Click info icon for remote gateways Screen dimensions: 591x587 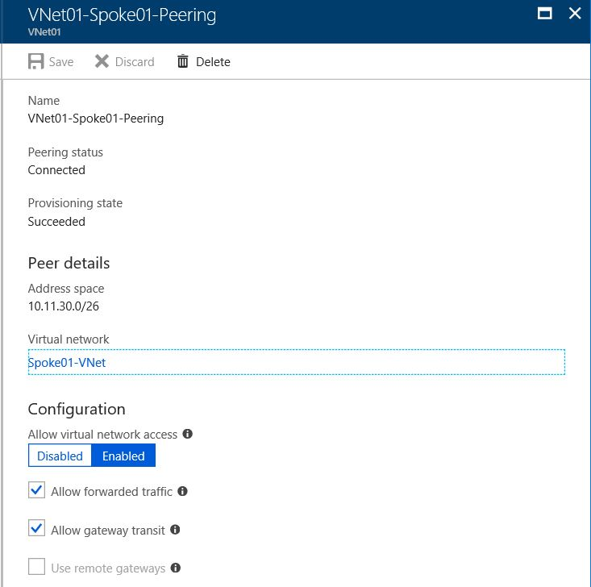pyautogui.click(x=175, y=568)
